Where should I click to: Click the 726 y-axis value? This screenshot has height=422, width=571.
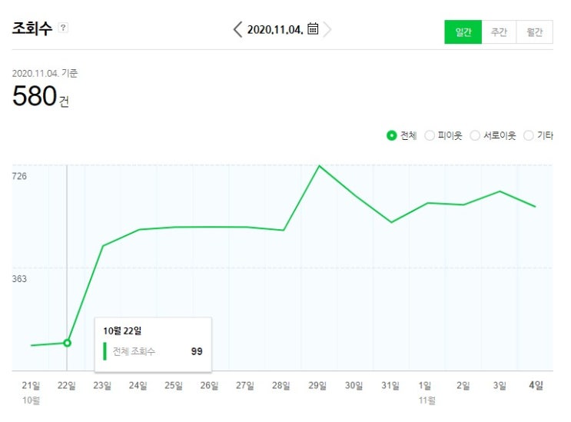[19, 176]
